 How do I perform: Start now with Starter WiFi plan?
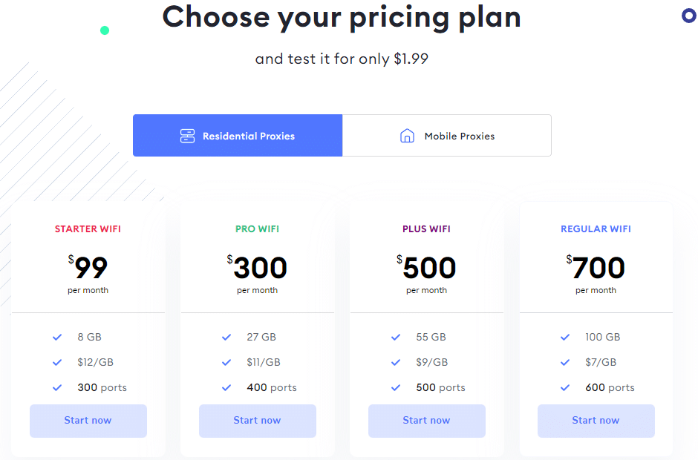tap(88, 421)
